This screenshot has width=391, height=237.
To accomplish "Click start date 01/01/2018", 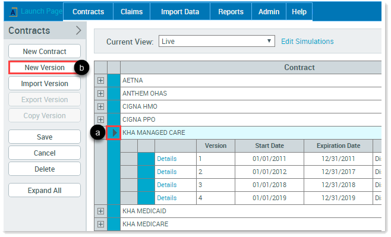I will [269, 185].
